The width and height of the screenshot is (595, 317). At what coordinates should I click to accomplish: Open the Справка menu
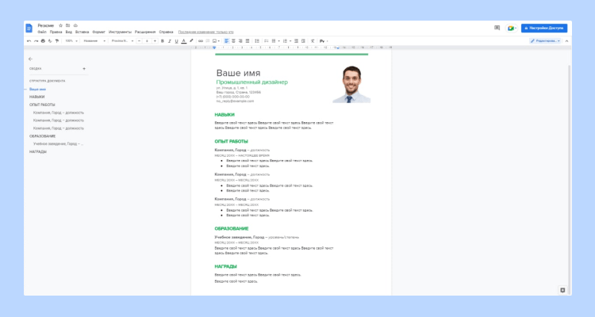click(x=166, y=32)
